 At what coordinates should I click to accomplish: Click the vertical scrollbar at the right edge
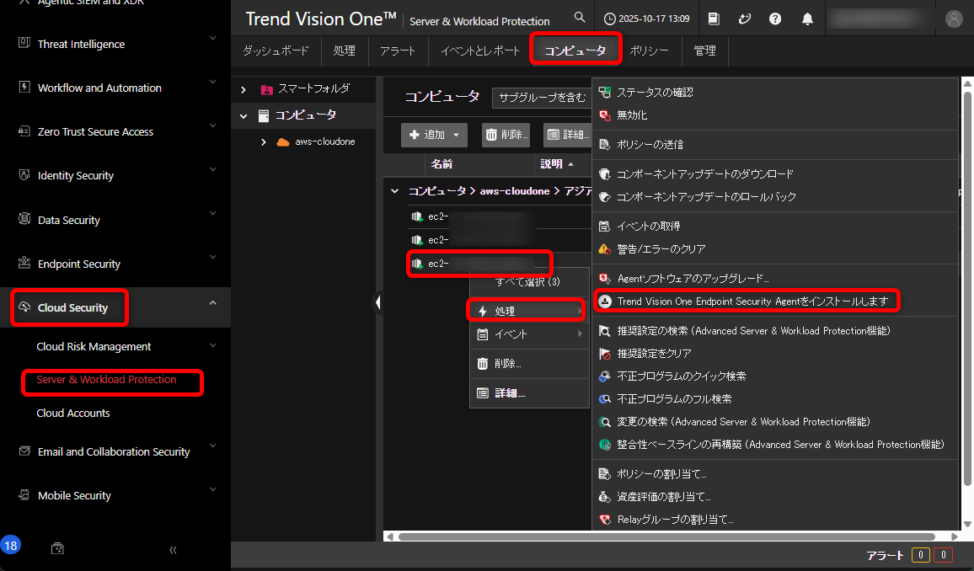tap(967, 289)
